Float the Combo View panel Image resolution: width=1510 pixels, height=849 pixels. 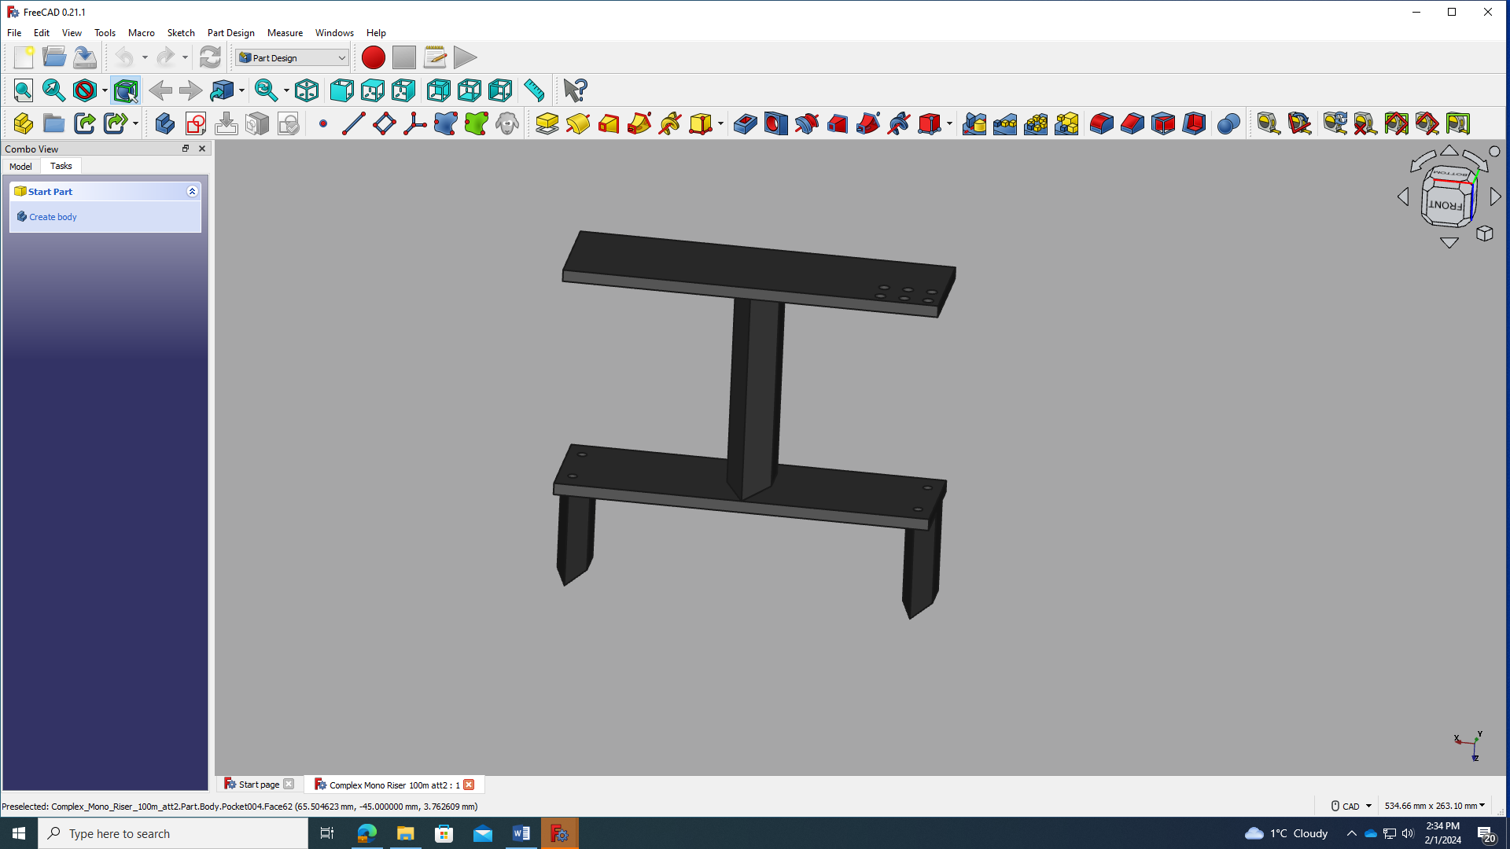pyautogui.click(x=186, y=149)
